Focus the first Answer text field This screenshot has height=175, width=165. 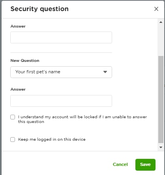point(61,37)
